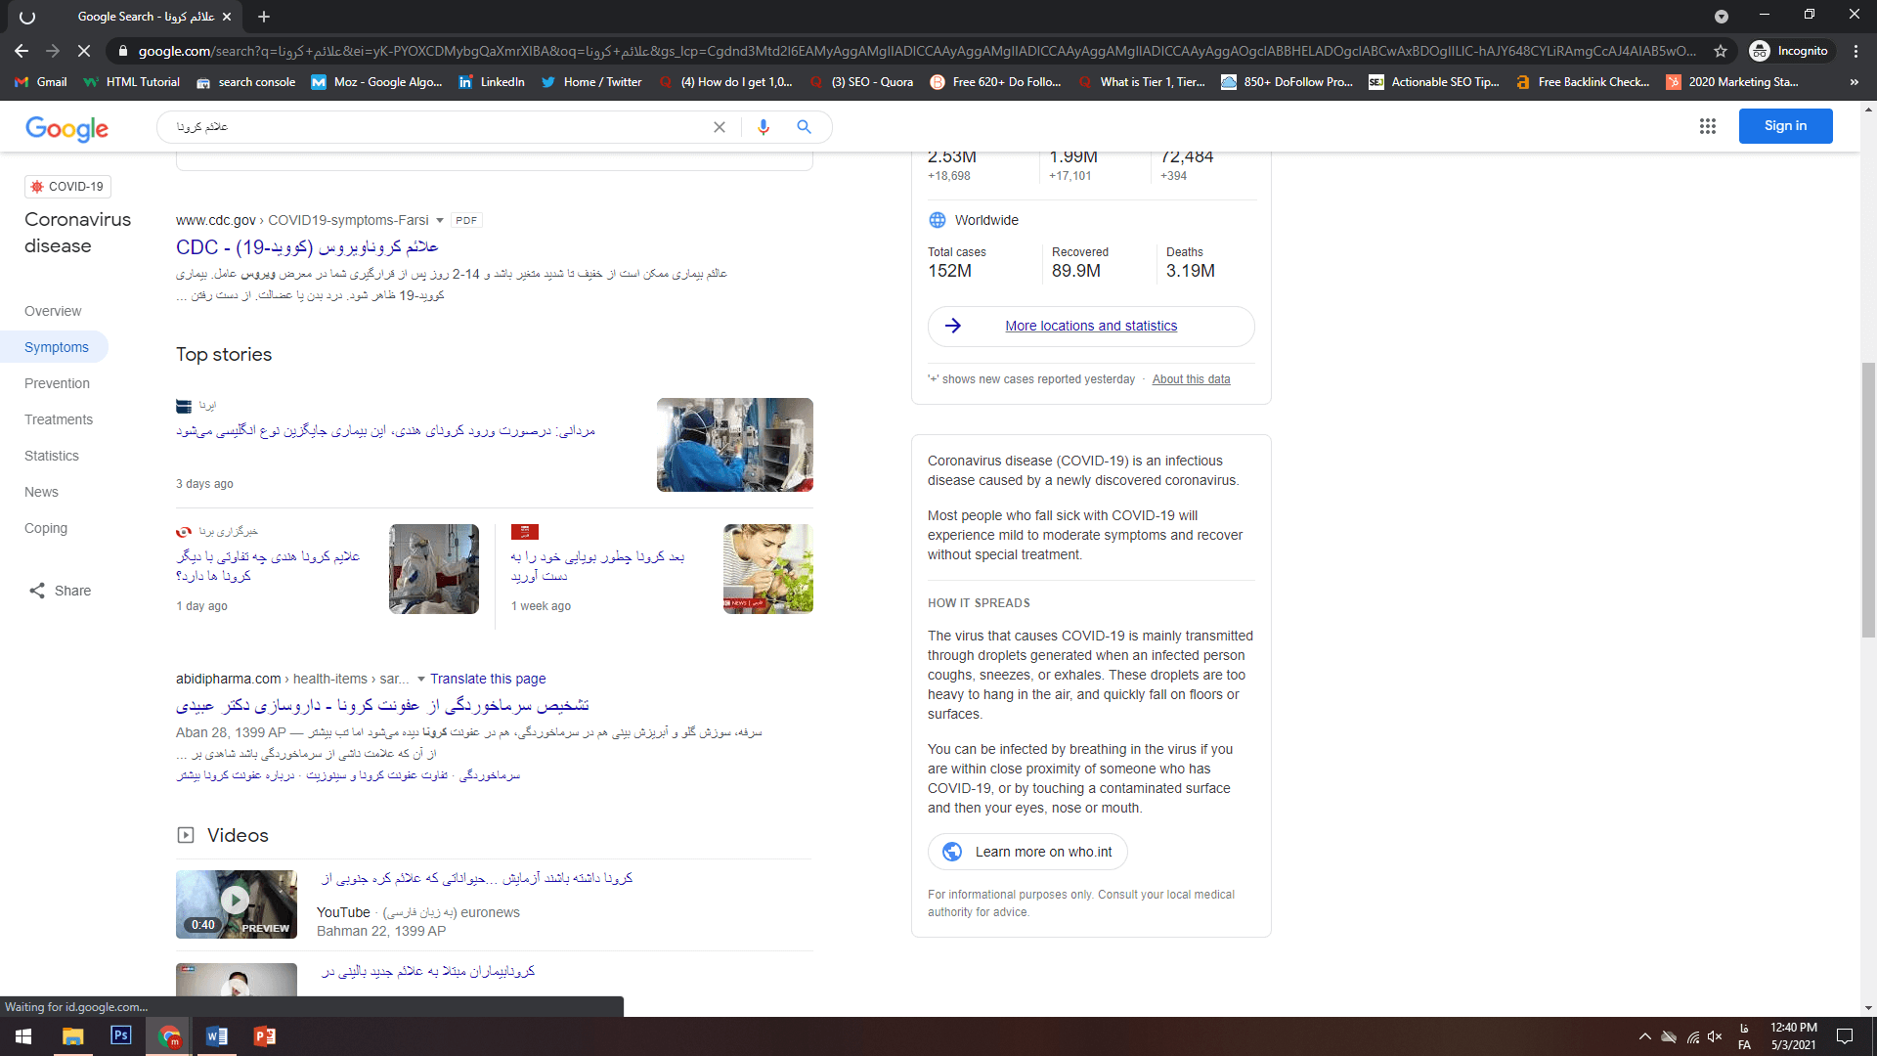Show more bookmarks via the double chevron
1877x1056 pixels.
click(x=1855, y=82)
